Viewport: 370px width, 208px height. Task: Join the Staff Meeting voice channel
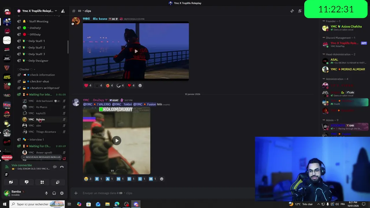tap(41, 21)
